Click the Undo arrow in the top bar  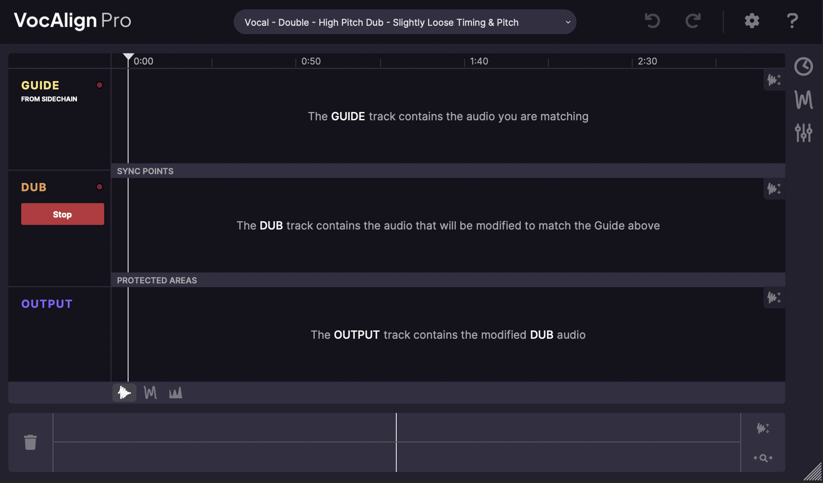652,21
